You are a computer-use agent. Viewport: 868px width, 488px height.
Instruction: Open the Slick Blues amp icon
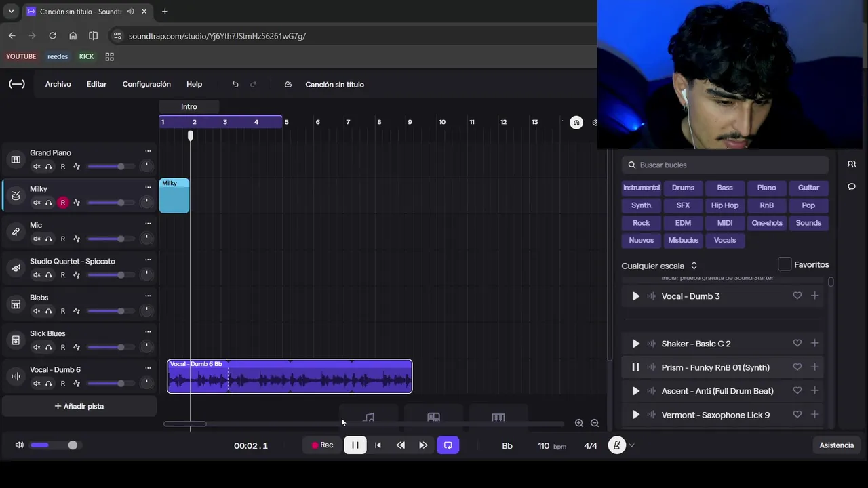click(x=16, y=340)
